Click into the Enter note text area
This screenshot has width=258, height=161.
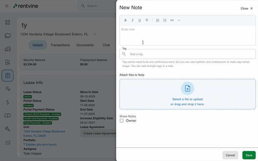coord(187,35)
